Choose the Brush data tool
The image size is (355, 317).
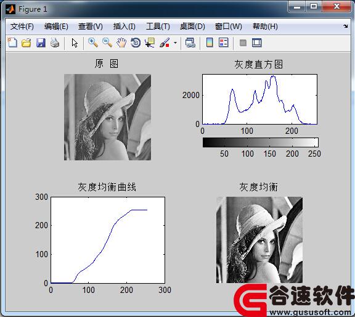165,43
